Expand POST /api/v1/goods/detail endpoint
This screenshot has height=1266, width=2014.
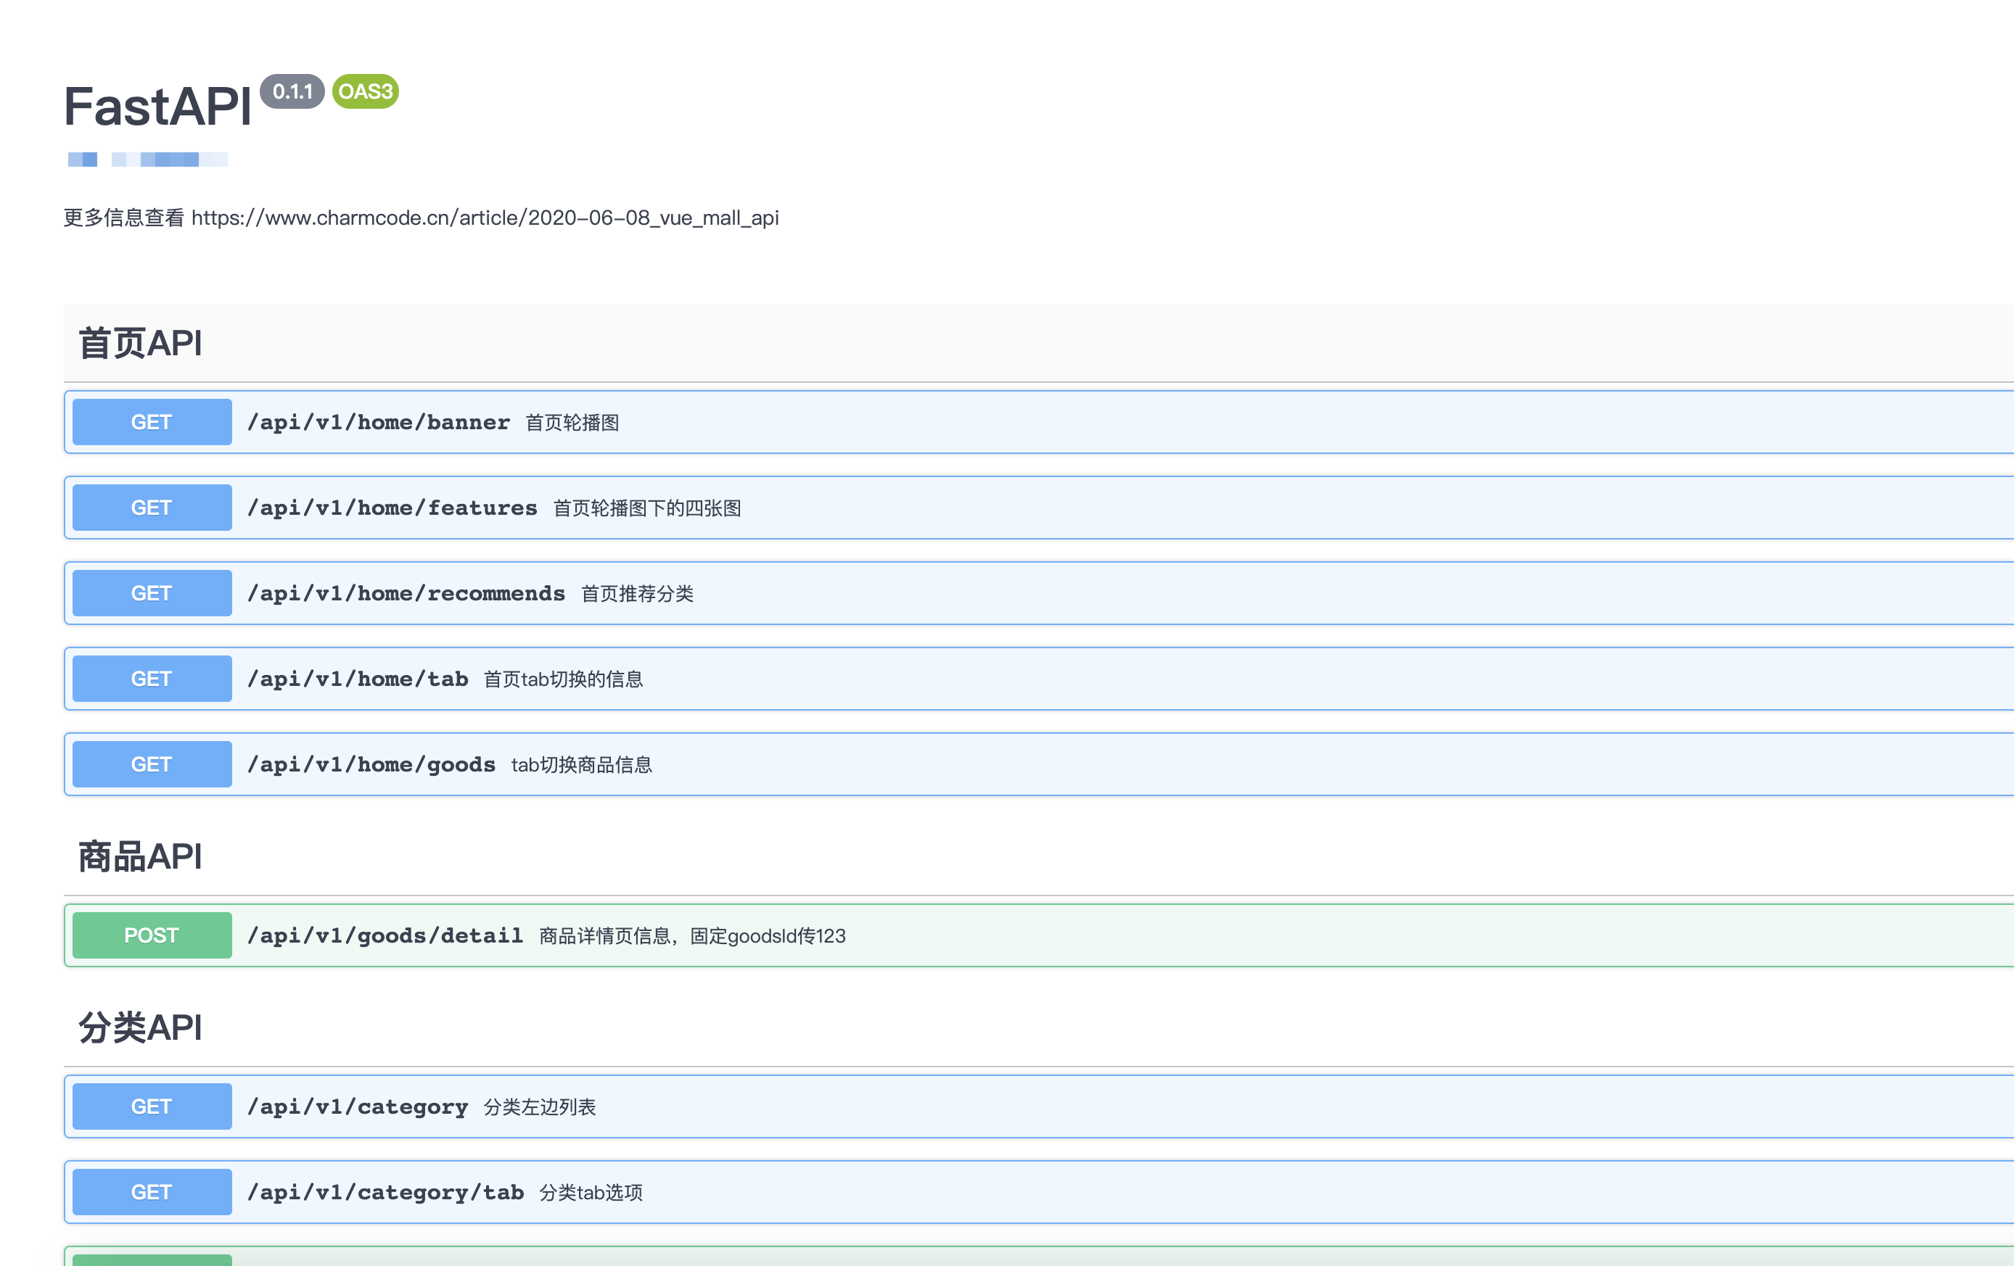(385, 936)
